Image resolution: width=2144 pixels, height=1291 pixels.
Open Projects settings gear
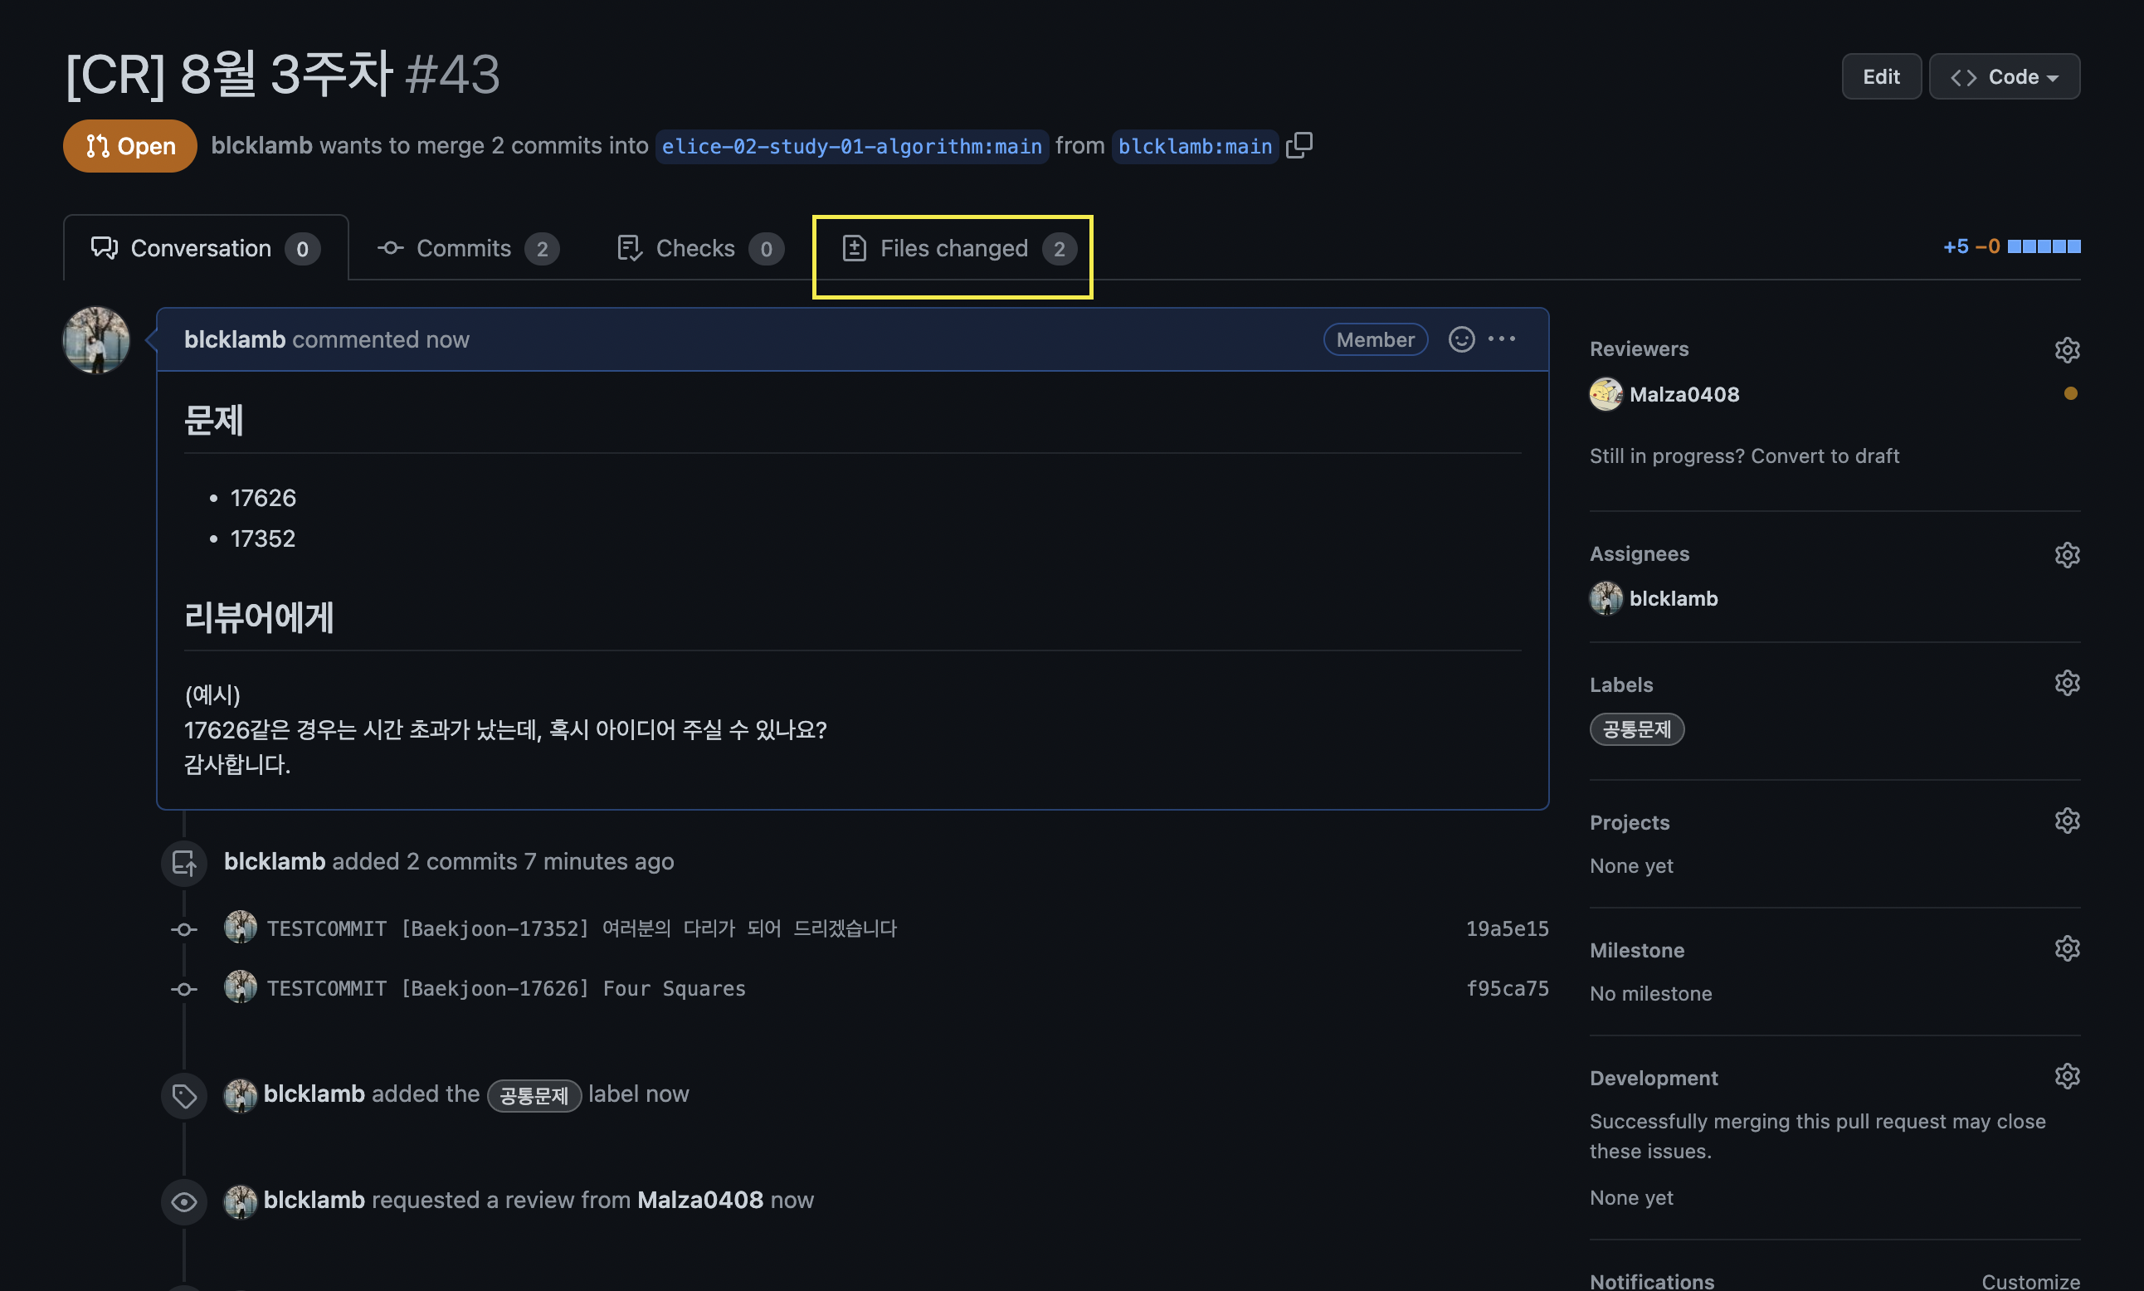(x=2067, y=821)
